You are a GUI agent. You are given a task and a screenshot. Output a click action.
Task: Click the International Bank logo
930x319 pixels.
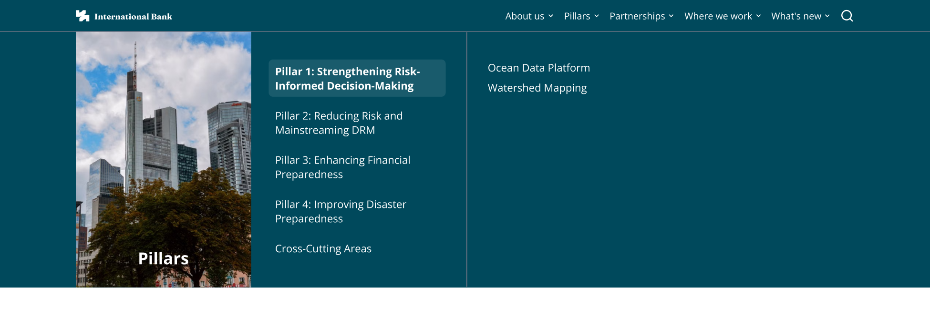(124, 16)
